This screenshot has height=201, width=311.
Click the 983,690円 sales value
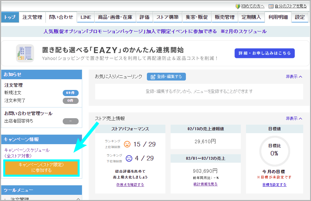pyautogui.click(x=205, y=171)
